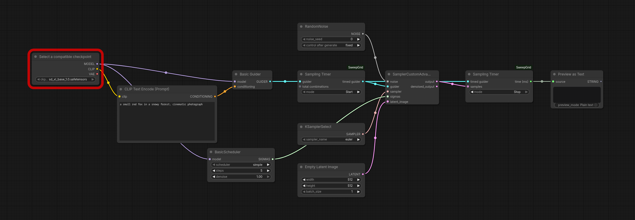Click the width 512 value field

pyautogui.click(x=331, y=180)
